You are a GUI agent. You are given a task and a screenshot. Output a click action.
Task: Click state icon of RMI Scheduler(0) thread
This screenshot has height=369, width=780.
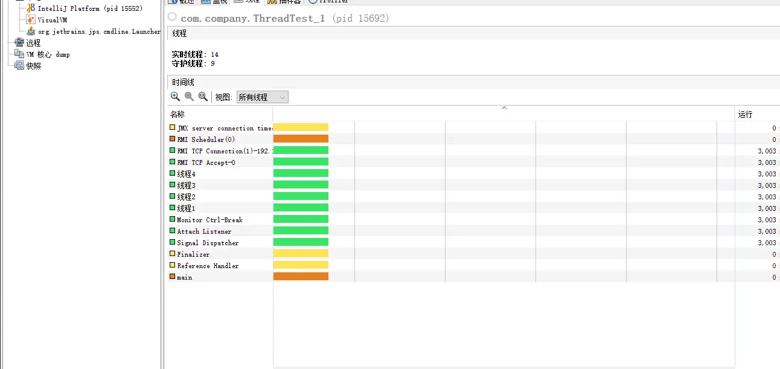tap(173, 139)
